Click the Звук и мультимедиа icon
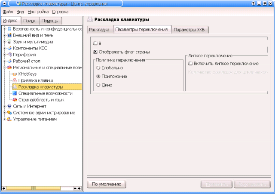This screenshot has width=275, height=194. point(9,42)
